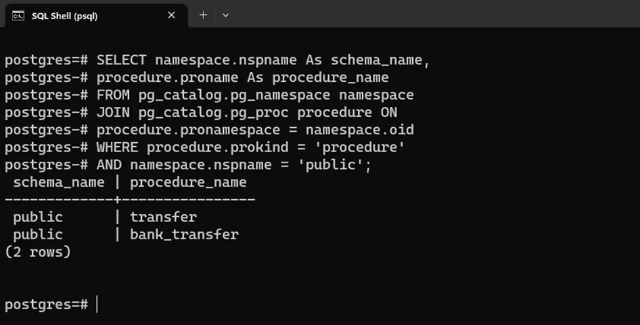Click the SELECT keyword in first query line
The image size is (640, 325).
pos(121,61)
